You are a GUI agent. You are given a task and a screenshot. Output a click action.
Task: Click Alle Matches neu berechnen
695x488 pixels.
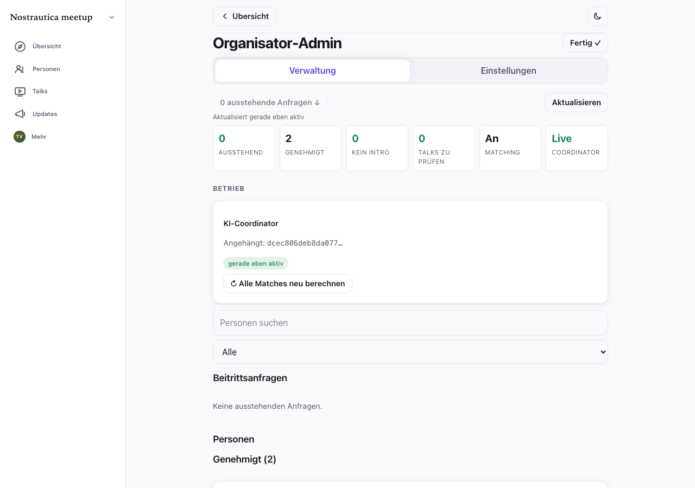tap(288, 284)
